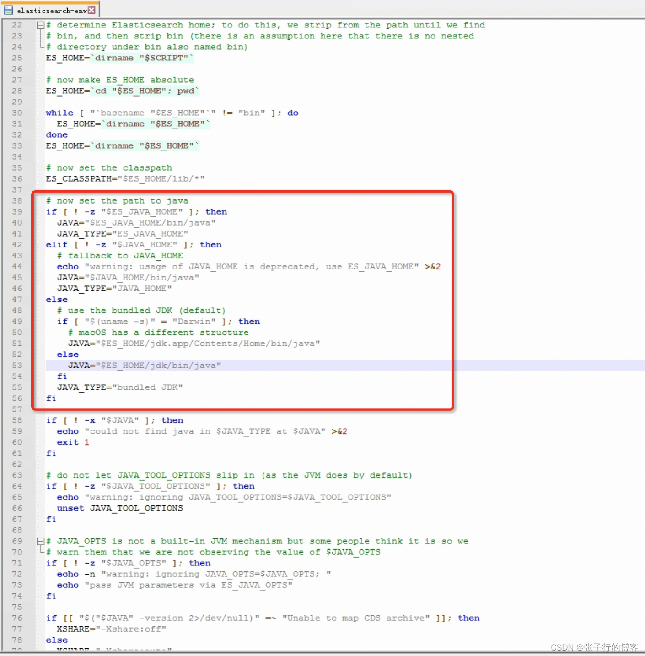The width and height of the screenshot is (645, 656).
Task: Click comment '# use the bundled JDK (default)'
Action: [x=141, y=311]
